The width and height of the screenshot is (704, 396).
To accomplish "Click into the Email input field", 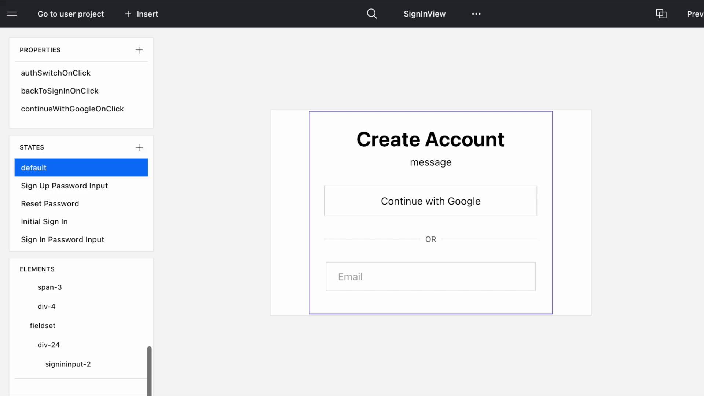I will (430, 277).
